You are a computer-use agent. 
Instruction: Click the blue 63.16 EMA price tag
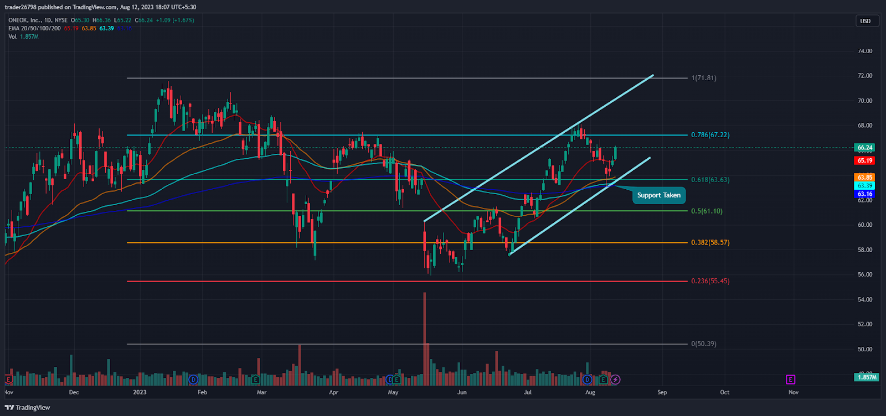pyautogui.click(x=865, y=194)
